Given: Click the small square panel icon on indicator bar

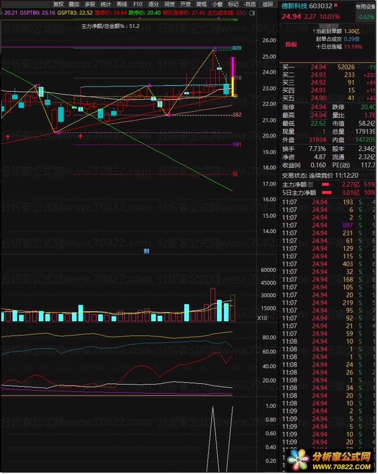Looking at the screenshot, I should click(x=252, y=13).
